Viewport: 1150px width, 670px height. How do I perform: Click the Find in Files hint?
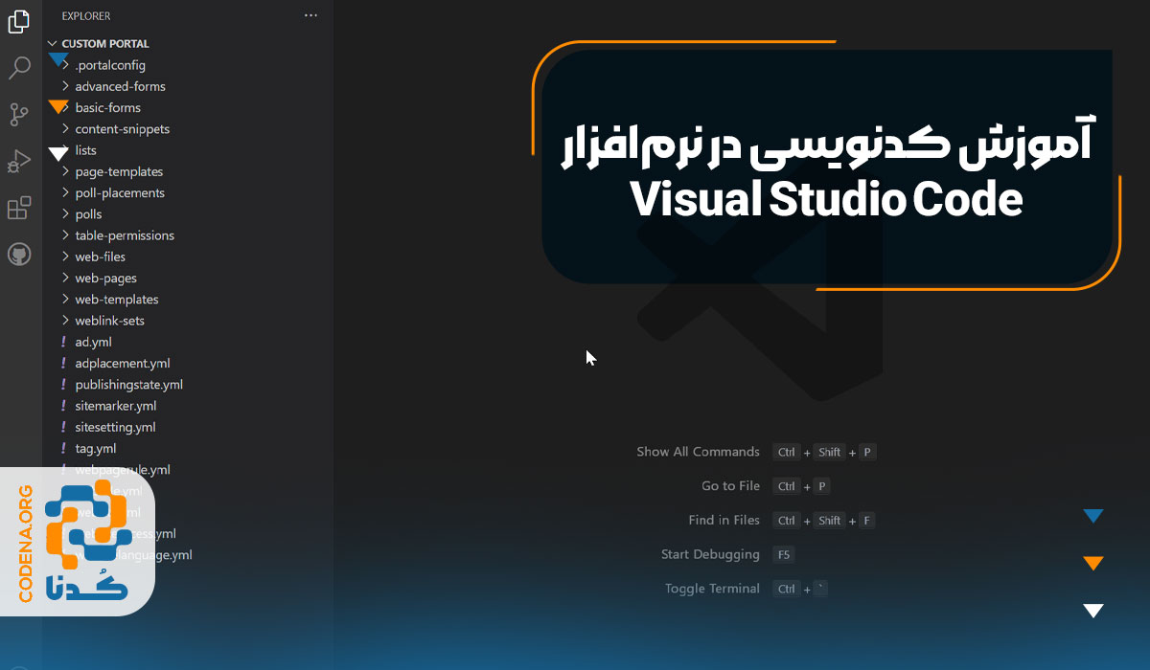point(724,521)
